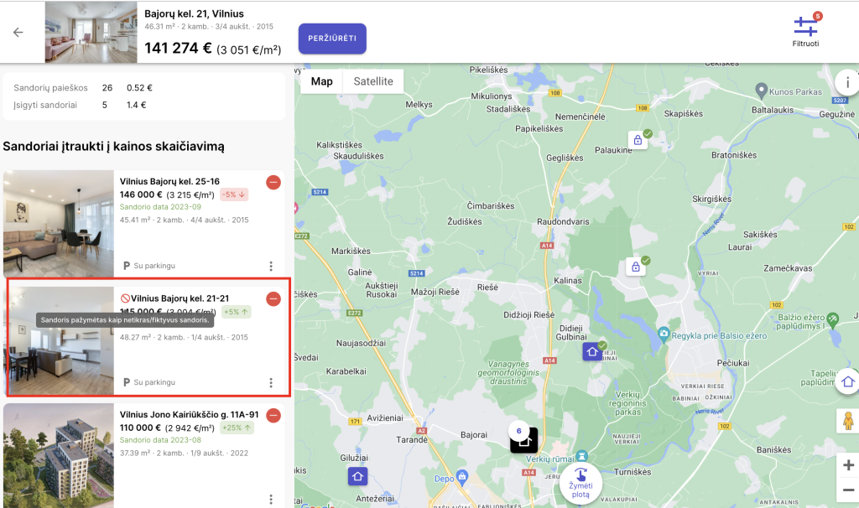Select the Map view tab

point(322,81)
